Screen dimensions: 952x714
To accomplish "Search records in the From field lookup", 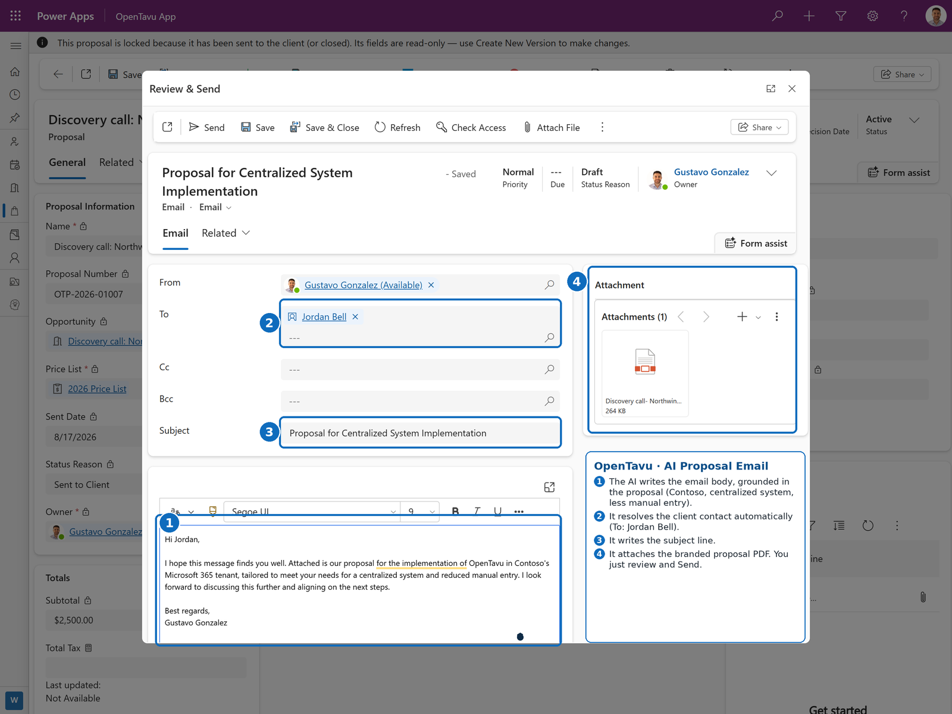I will click(x=549, y=285).
